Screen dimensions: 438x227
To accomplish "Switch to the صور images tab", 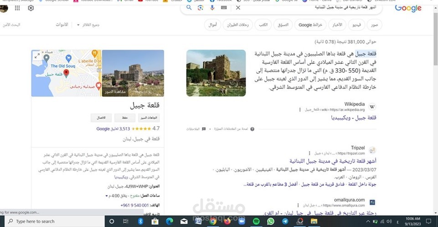I will (374, 25).
